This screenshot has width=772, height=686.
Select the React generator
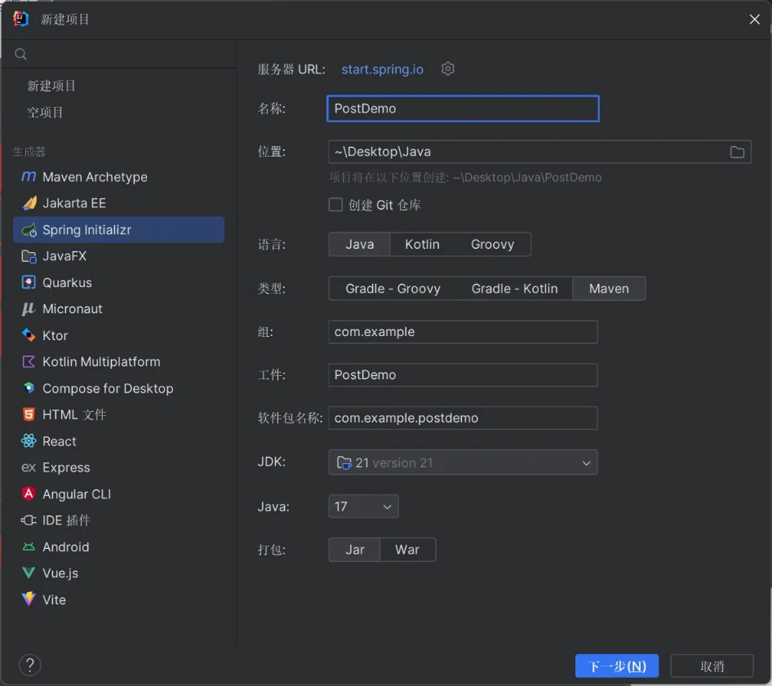pyautogui.click(x=60, y=441)
